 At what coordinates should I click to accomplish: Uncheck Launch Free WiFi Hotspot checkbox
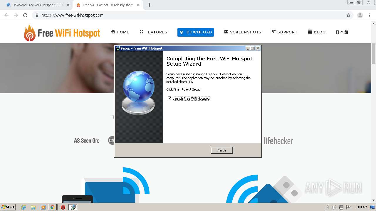tap(169, 98)
